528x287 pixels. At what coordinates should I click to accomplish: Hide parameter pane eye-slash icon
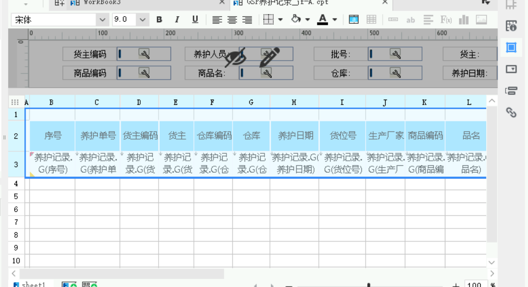coord(235,57)
